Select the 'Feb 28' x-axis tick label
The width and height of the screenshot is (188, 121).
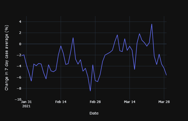click(x=95, y=102)
